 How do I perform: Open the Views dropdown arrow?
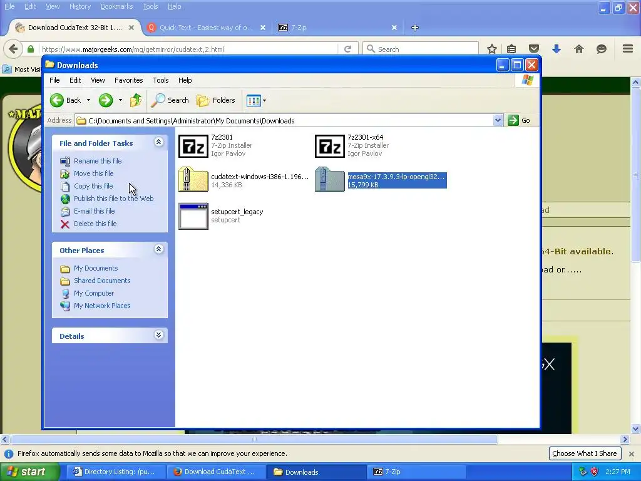pyautogui.click(x=265, y=100)
